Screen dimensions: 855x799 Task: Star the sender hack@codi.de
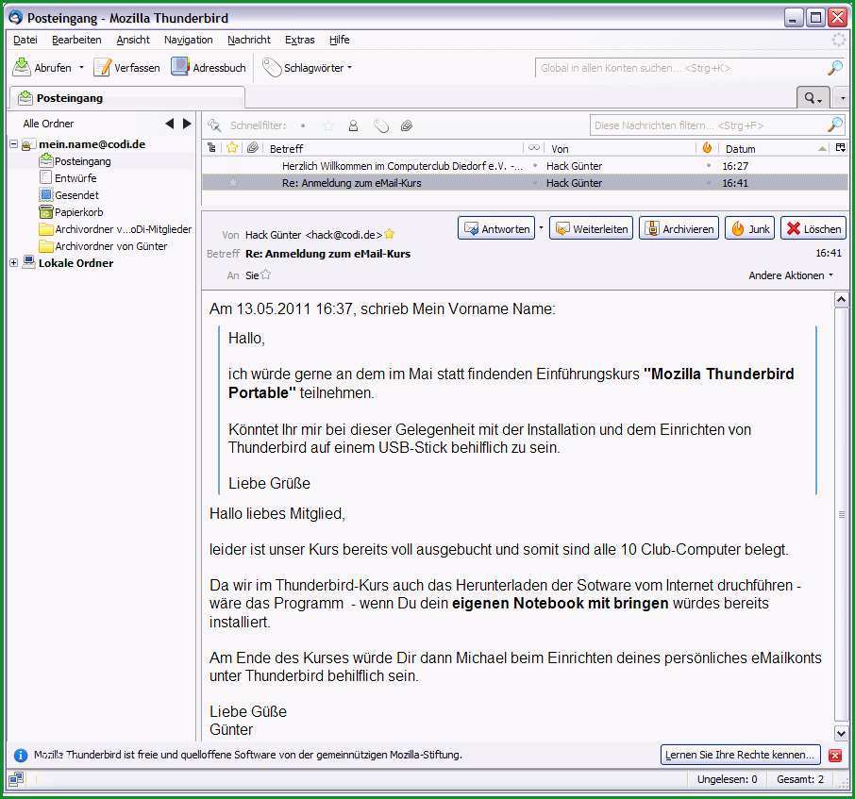(390, 234)
